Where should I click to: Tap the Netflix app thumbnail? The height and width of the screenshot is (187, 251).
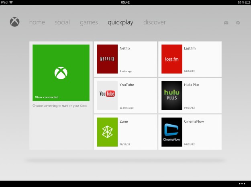pos(107,59)
